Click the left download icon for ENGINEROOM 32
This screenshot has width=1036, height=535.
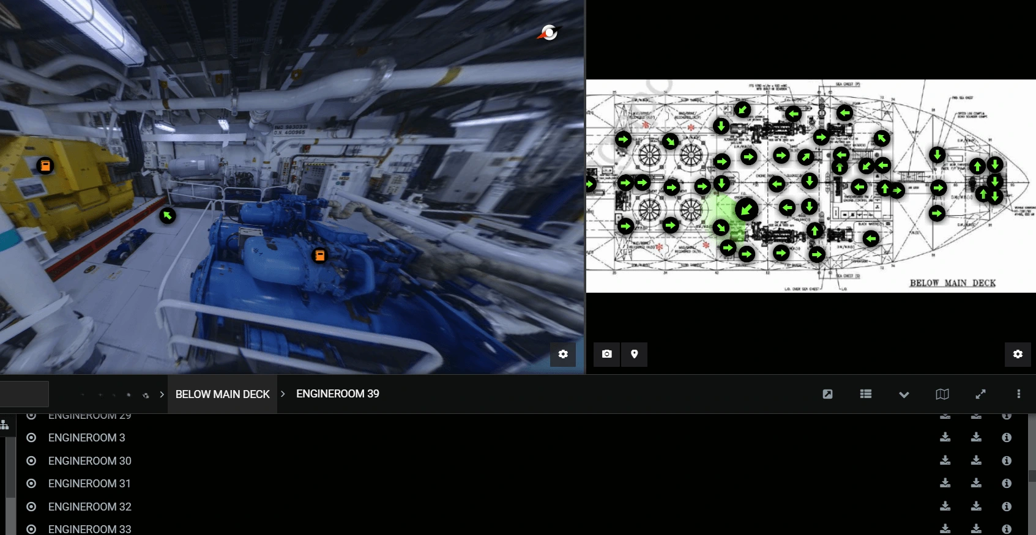(945, 506)
